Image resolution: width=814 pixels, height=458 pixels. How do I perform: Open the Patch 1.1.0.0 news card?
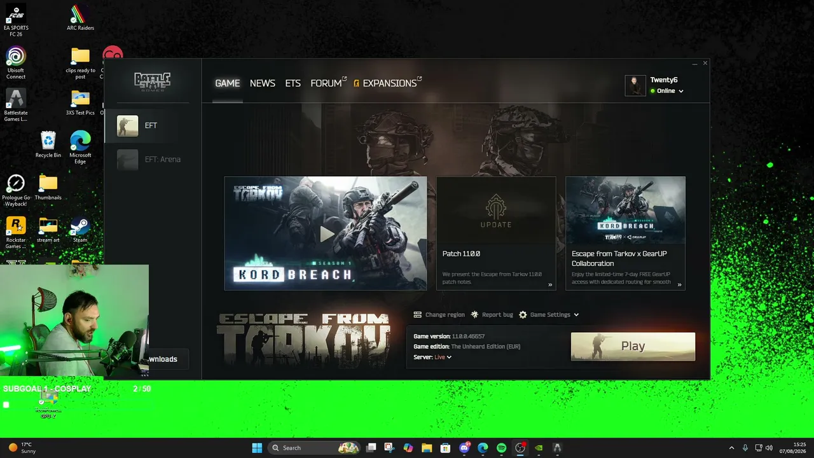click(x=496, y=233)
